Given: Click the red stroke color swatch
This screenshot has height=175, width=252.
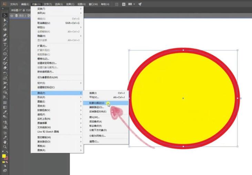Looking at the screenshot, I should tap(6, 158).
